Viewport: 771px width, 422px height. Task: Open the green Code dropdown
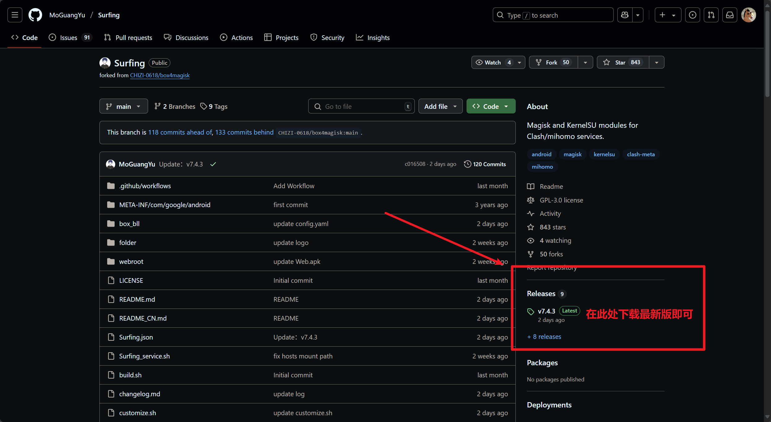click(x=491, y=106)
